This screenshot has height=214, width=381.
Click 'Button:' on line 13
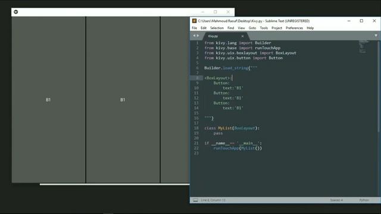(221, 103)
